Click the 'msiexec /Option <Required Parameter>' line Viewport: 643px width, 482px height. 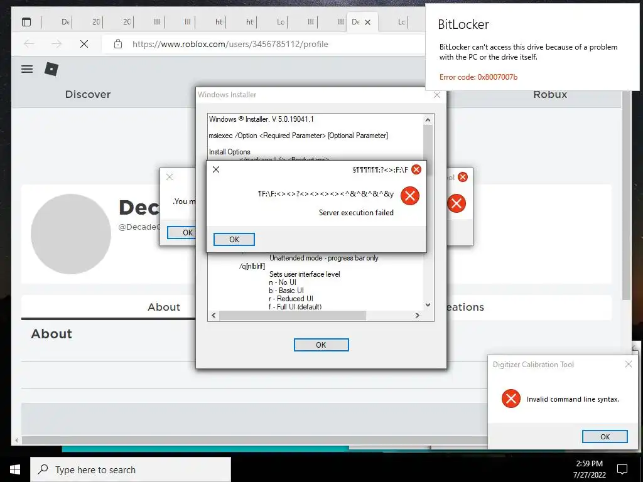point(298,136)
